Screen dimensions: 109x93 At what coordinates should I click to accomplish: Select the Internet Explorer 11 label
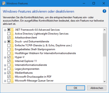[x=26, y=61]
